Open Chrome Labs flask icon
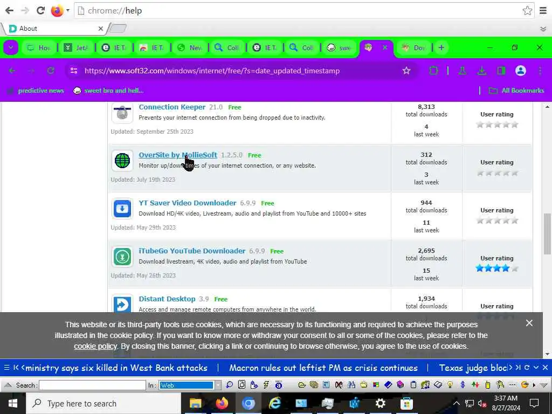 coord(462,71)
